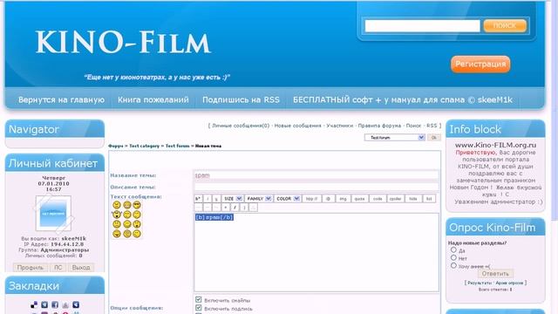Select the Нет poll option
This screenshot has height=314, width=558.
(453, 257)
